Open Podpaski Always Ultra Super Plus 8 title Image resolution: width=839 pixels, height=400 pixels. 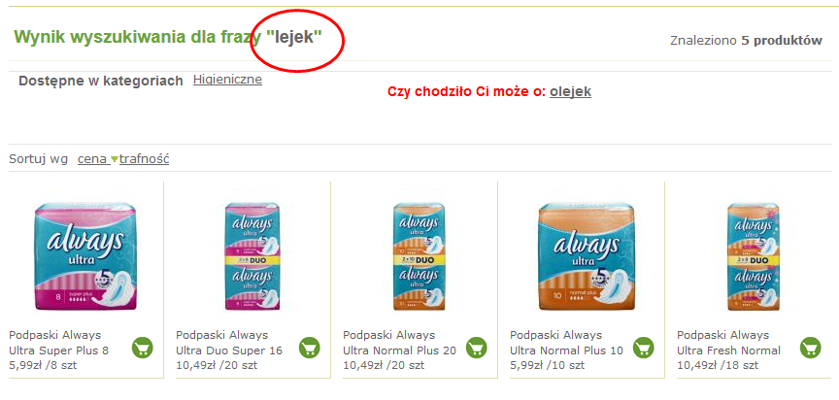tap(59, 343)
